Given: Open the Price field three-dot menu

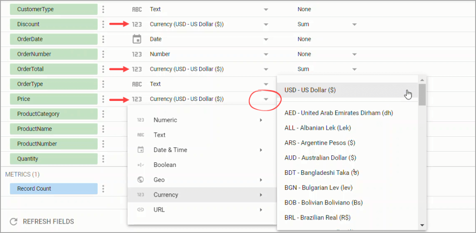Looking at the screenshot, I should point(103,99).
